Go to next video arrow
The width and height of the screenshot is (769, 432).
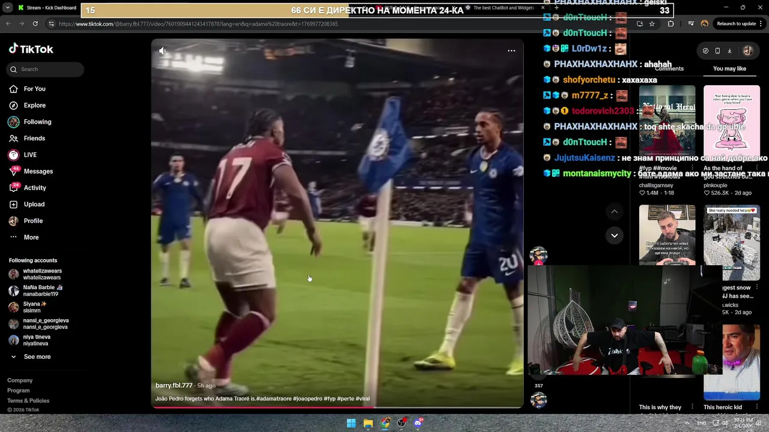point(614,235)
